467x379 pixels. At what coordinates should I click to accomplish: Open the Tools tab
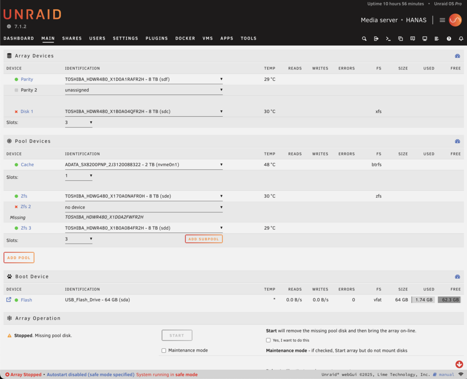point(248,38)
